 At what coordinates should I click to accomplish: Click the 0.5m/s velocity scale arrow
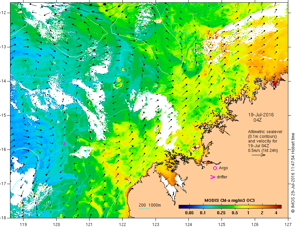point(258,155)
